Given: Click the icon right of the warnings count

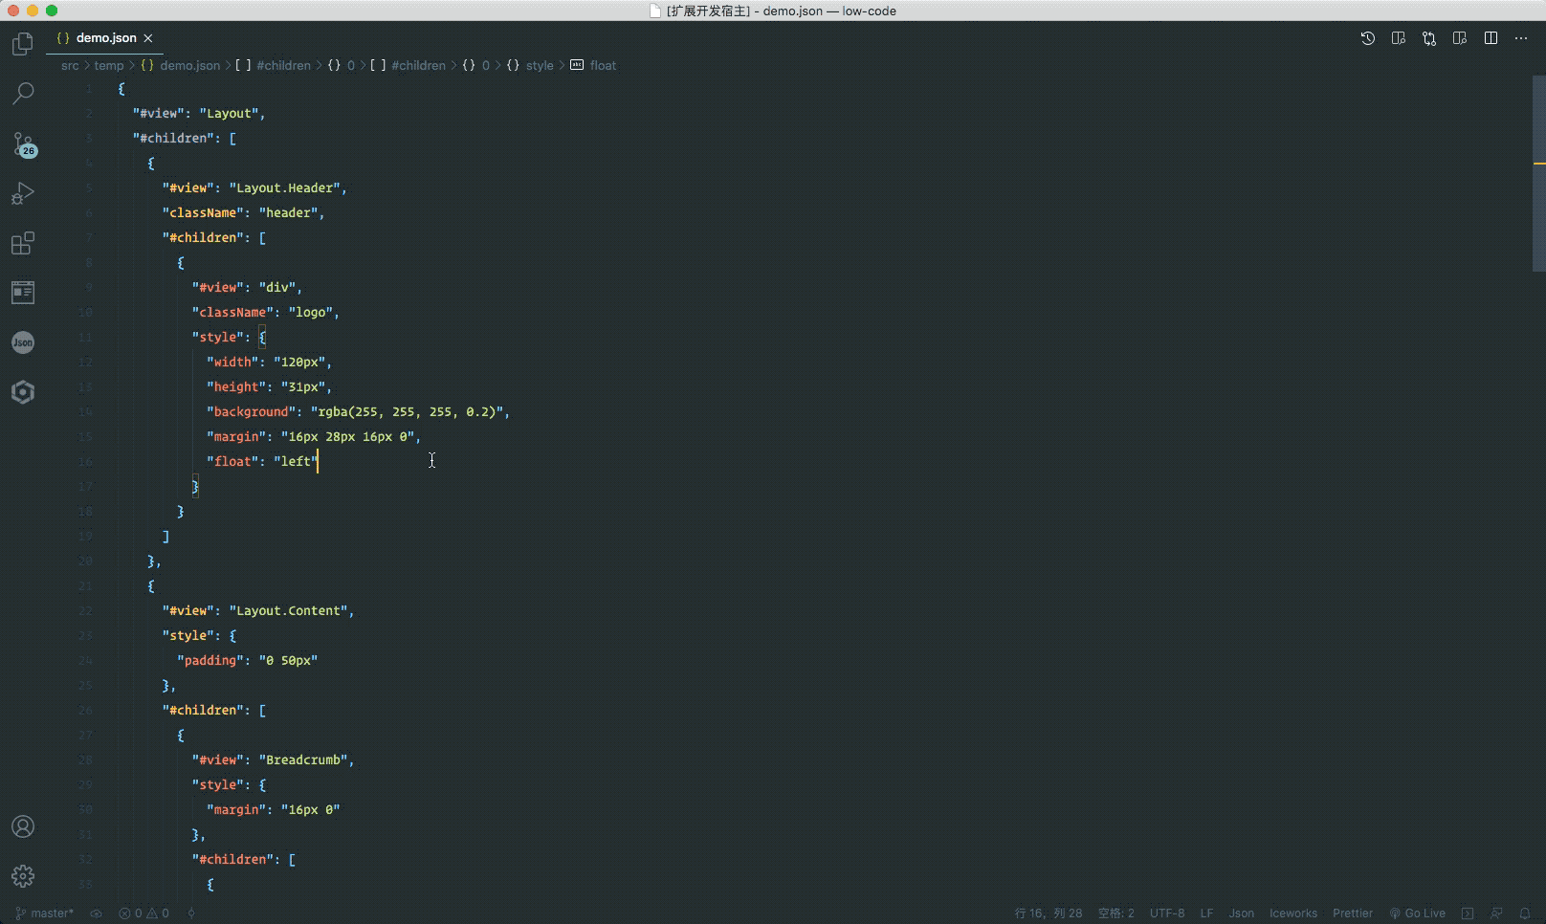Looking at the screenshot, I should click(191, 913).
